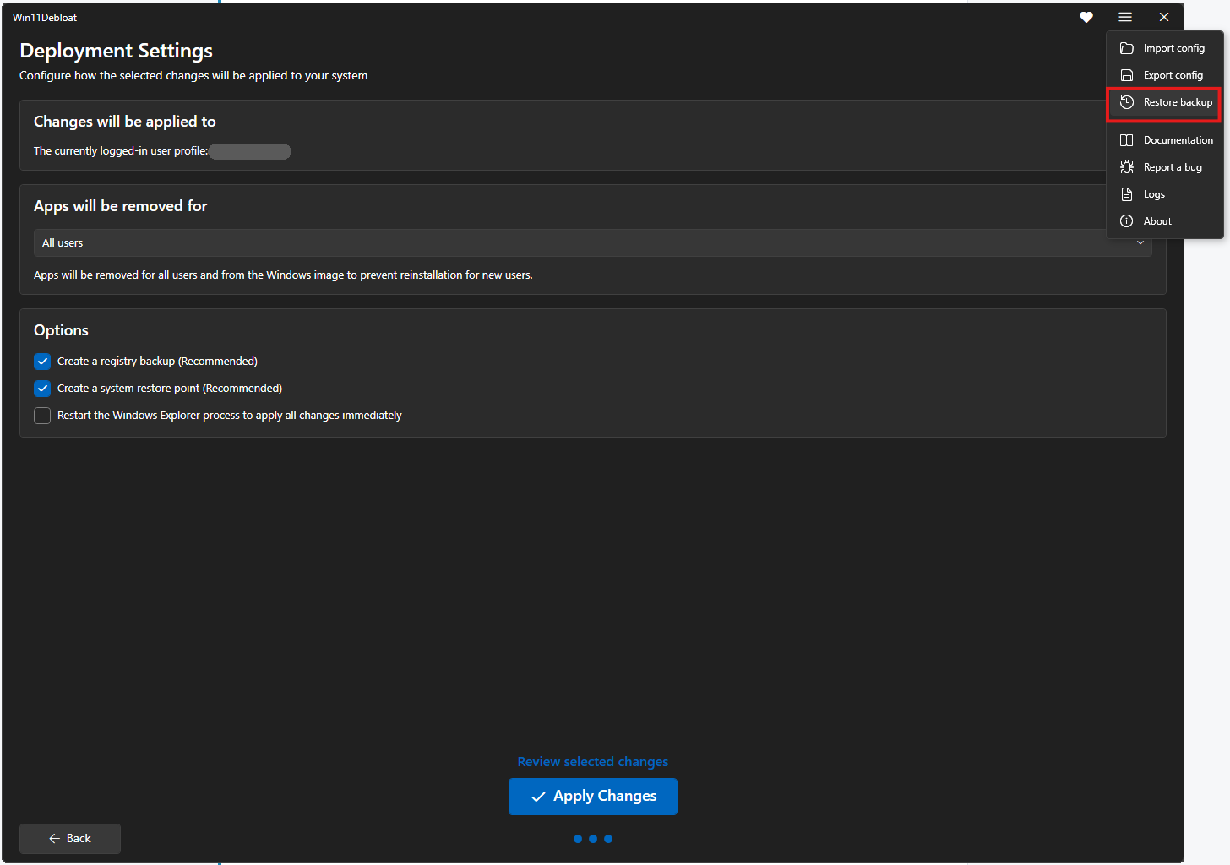Click the redacted user profile name

click(x=250, y=151)
